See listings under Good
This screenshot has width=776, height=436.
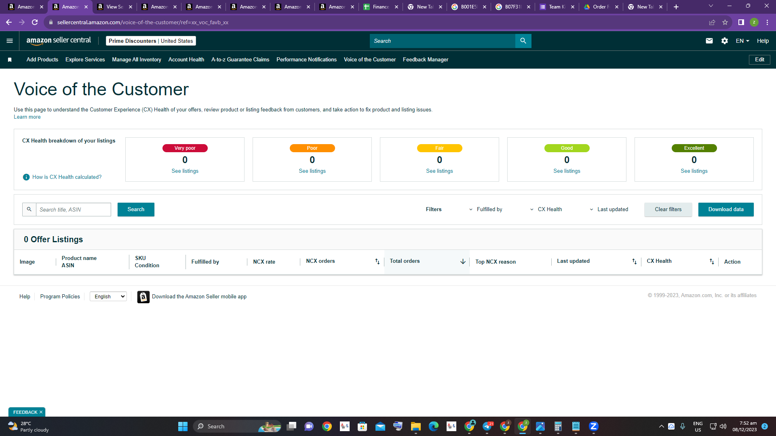click(x=567, y=171)
